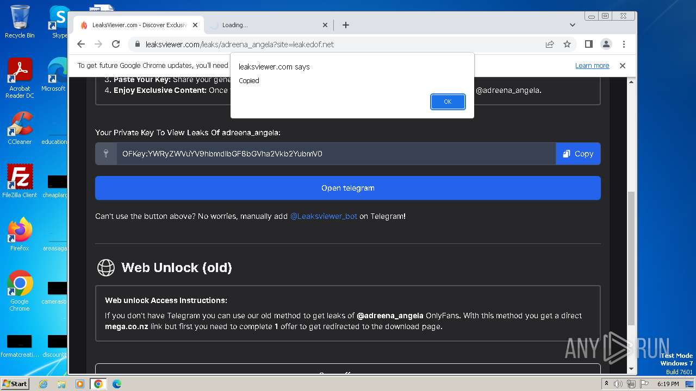Close the LeaksViewer.com tab
696x391 pixels.
[x=196, y=25]
